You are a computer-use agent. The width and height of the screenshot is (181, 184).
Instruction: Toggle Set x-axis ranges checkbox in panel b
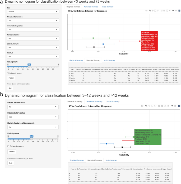[8, 146]
